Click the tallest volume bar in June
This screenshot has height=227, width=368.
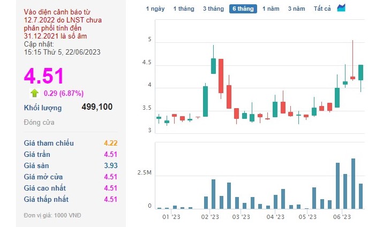pos(353,184)
